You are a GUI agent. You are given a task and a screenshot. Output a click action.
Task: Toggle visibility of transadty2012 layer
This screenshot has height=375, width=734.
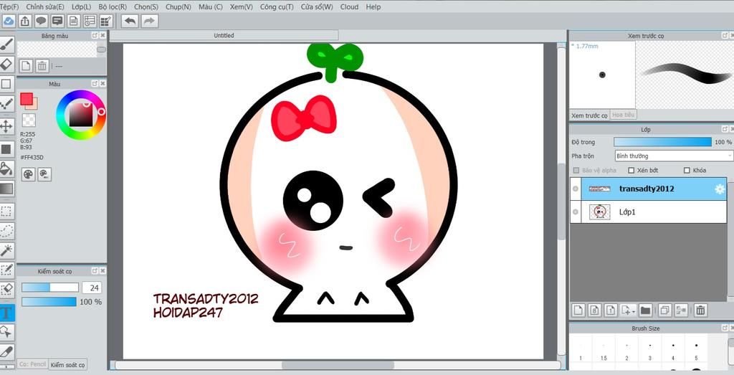pyautogui.click(x=576, y=189)
